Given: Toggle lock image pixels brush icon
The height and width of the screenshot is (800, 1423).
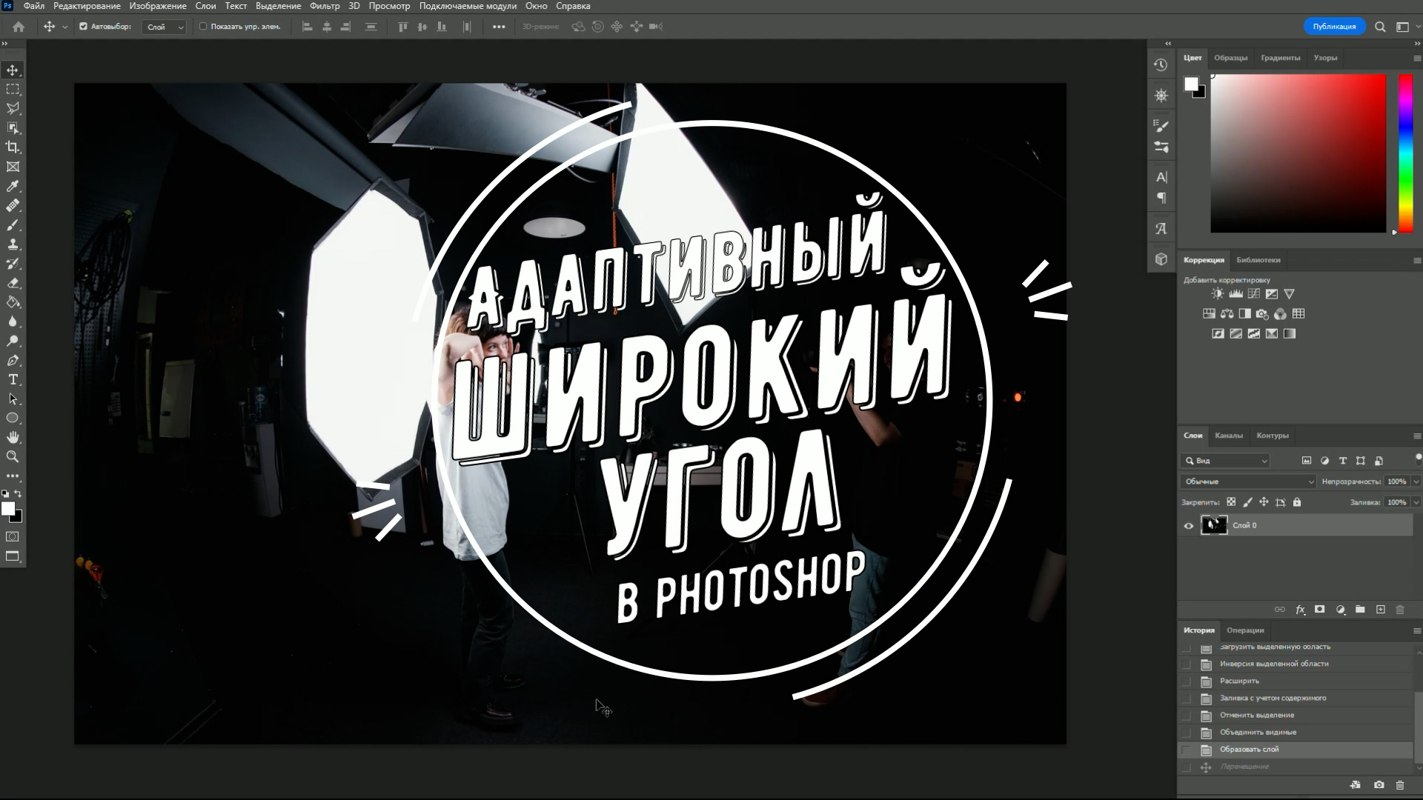Looking at the screenshot, I should point(1247,502).
